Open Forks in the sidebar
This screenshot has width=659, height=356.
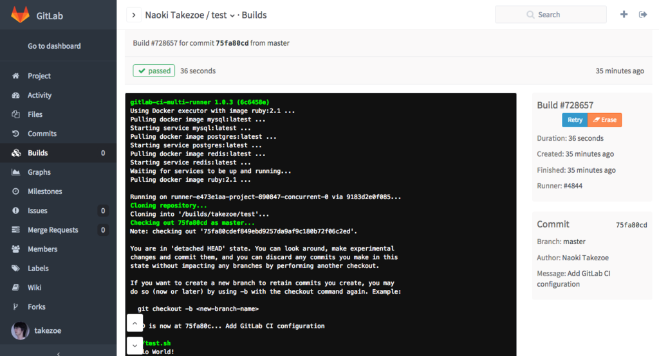tap(59, 307)
